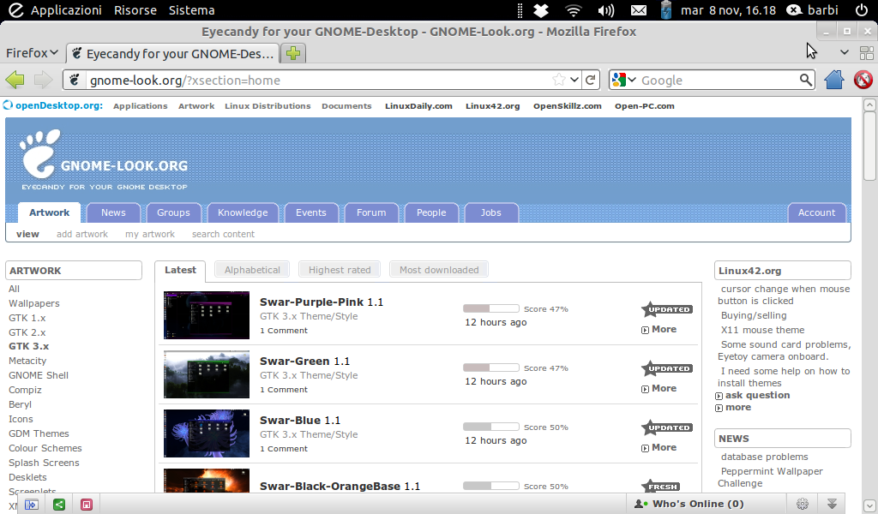Click the search content link

223,234
